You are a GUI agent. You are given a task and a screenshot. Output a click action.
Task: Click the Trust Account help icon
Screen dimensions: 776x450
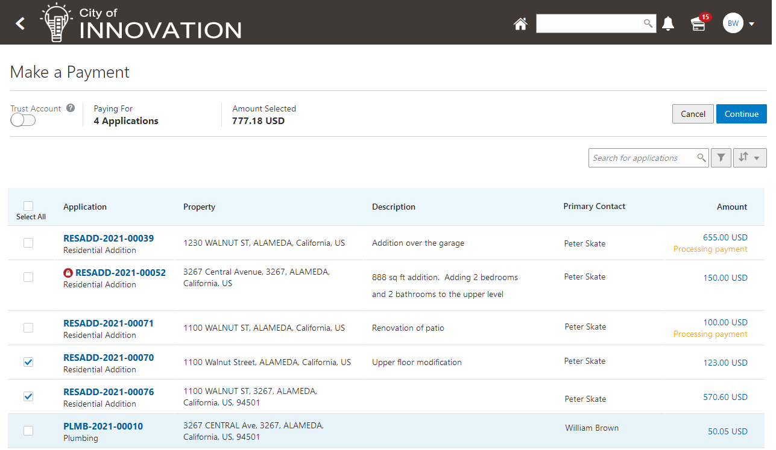[71, 108]
